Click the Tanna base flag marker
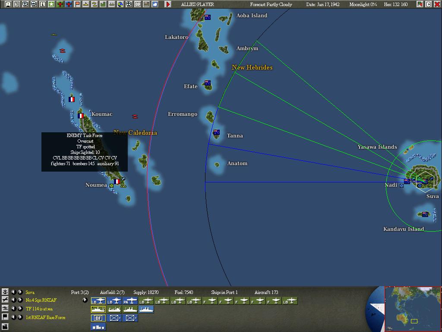Viewport: 442px width, 332px height. (217, 132)
